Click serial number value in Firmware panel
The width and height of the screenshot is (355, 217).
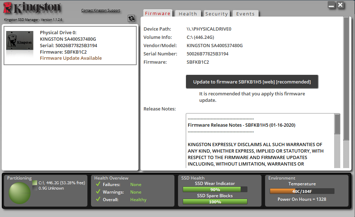tap(208, 54)
